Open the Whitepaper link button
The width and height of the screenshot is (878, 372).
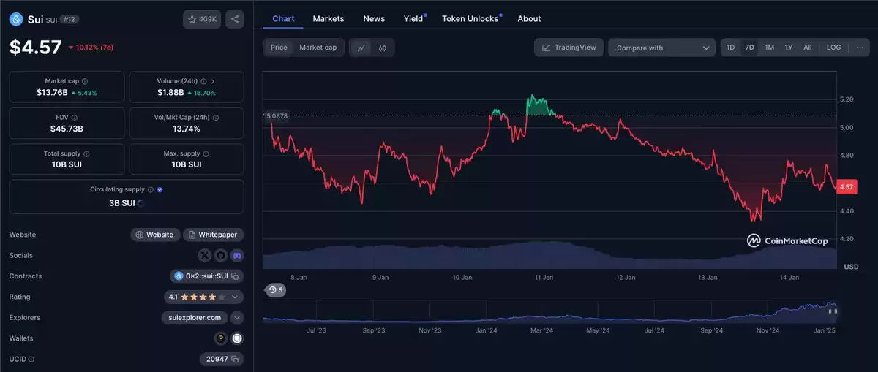tap(214, 235)
